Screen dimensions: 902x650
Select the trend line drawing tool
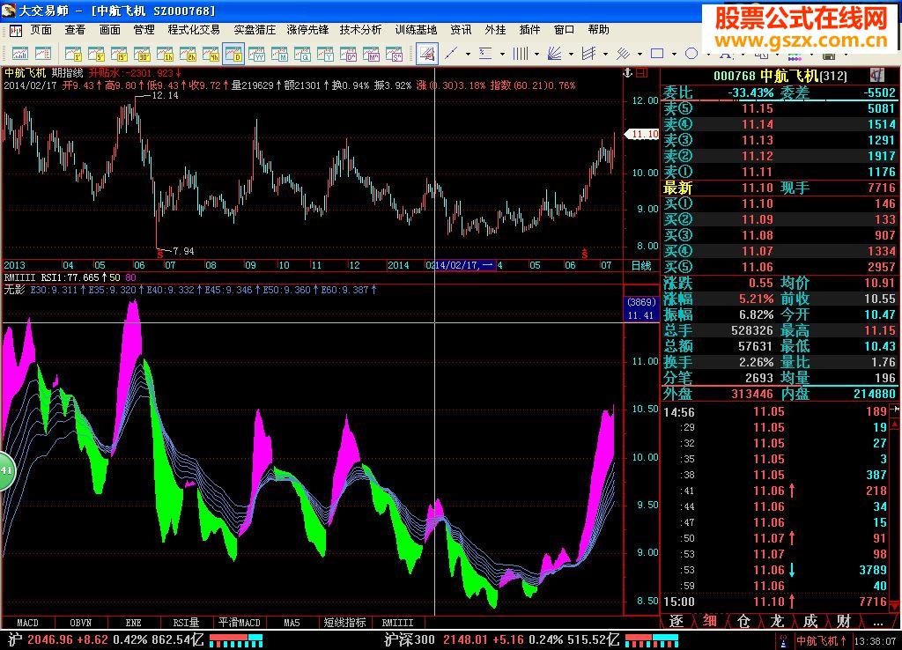pos(451,54)
